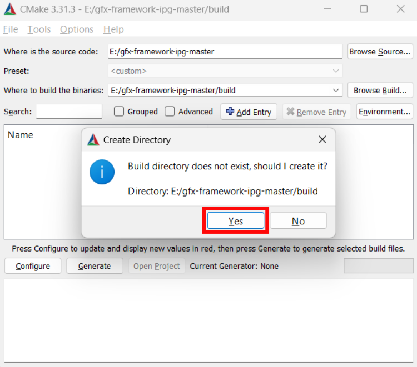417x367 pixels.
Task: Open the Options menu
Action: click(77, 29)
